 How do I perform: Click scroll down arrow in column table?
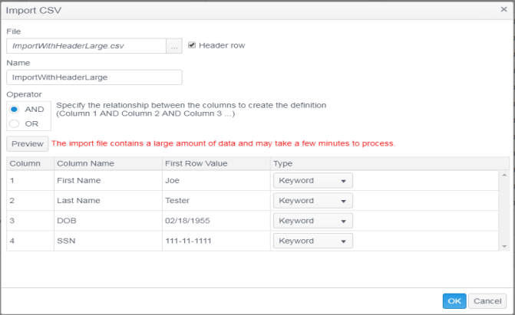click(504, 246)
